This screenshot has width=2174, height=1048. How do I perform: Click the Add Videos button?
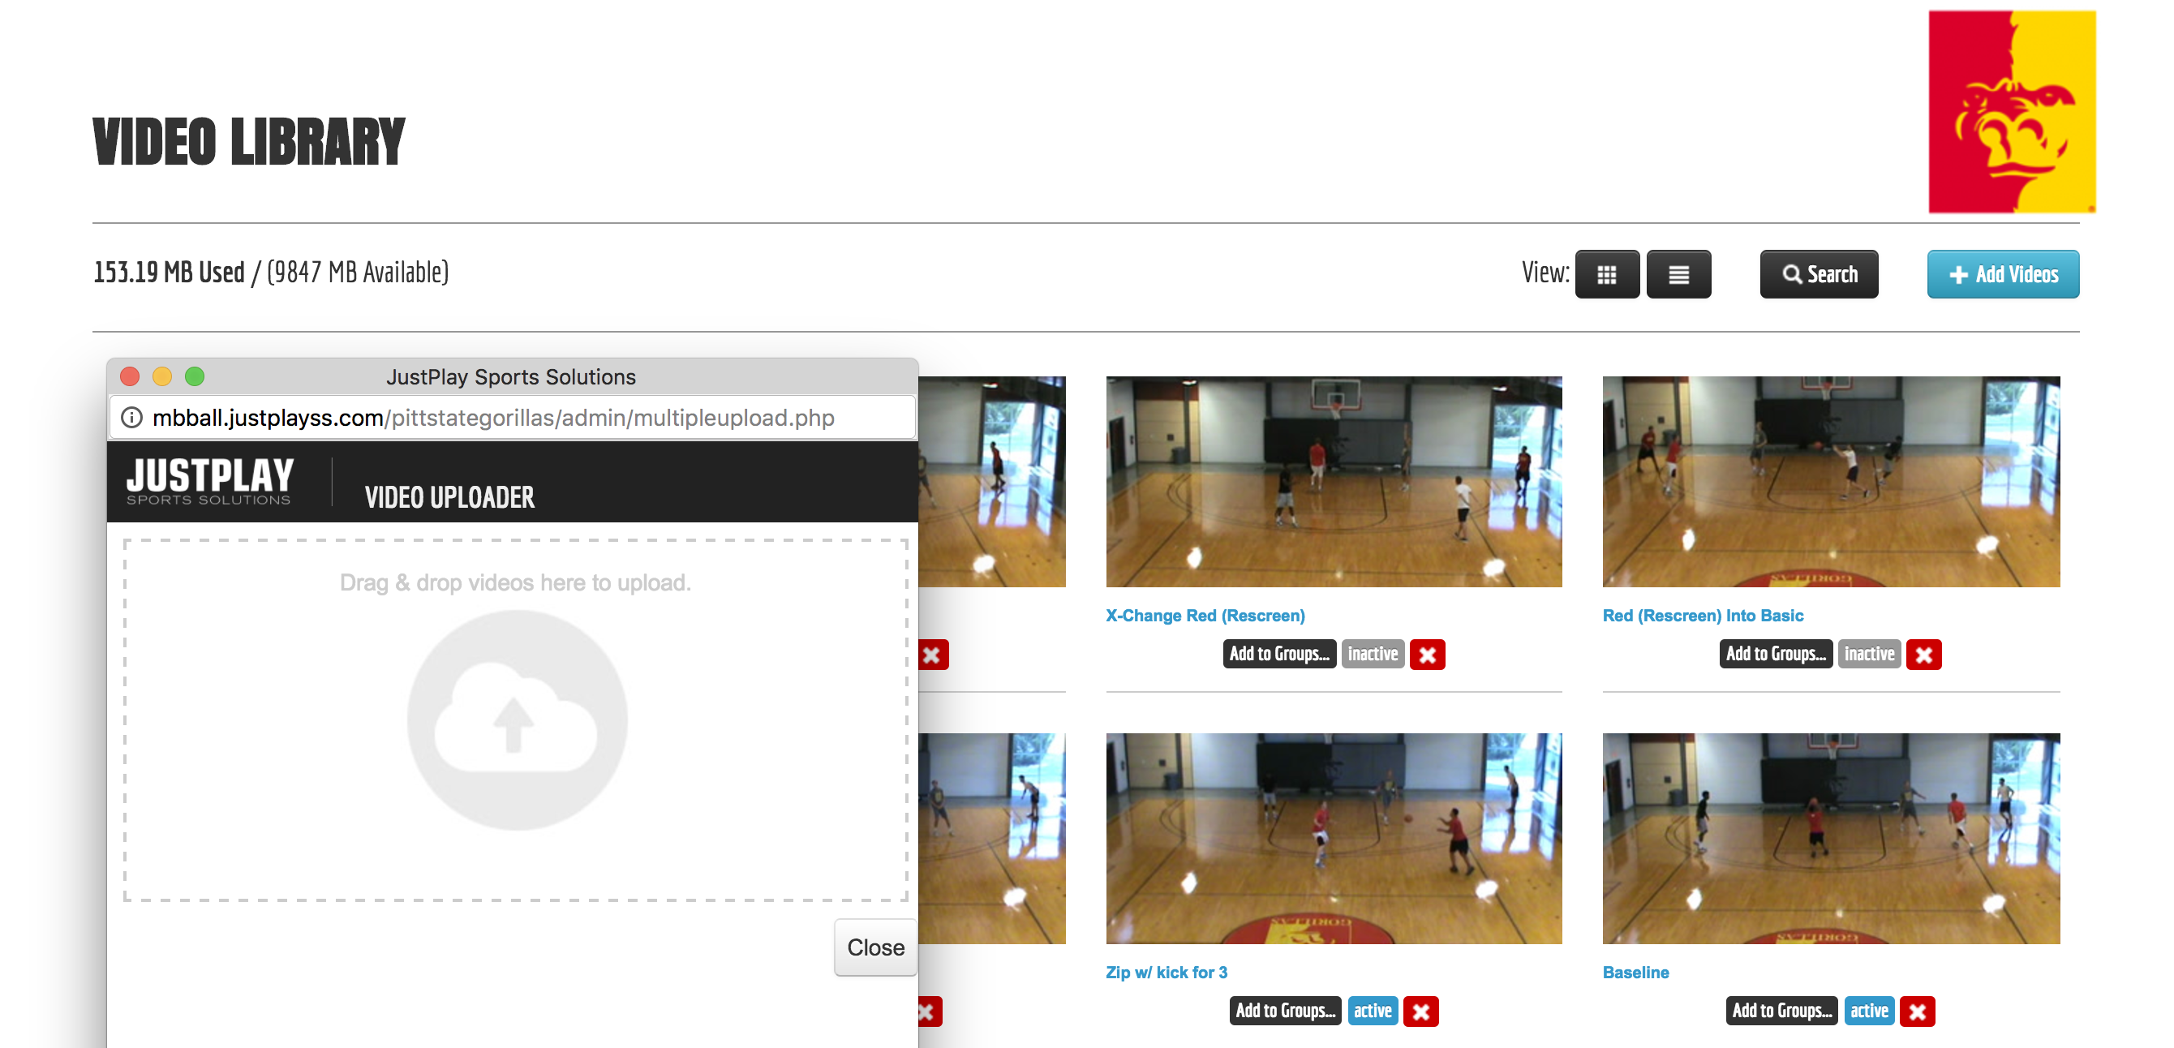(2002, 274)
